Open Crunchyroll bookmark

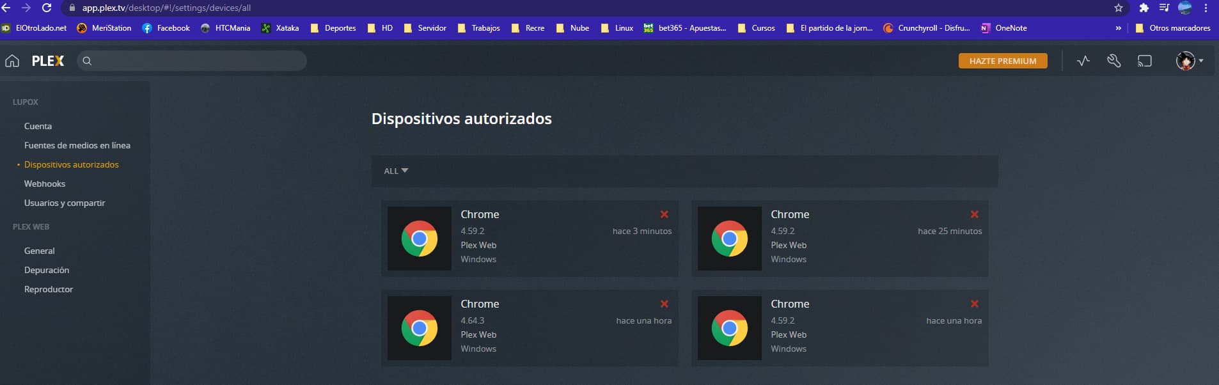click(927, 28)
